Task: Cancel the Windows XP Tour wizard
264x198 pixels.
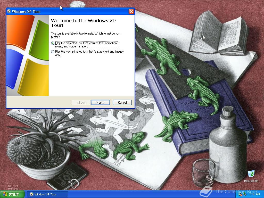Action: (x=122, y=103)
